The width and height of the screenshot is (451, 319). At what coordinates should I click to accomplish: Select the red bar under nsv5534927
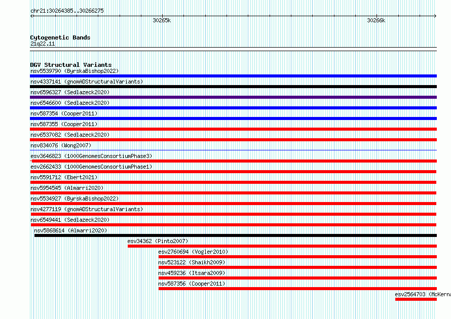[x=233, y=204]
